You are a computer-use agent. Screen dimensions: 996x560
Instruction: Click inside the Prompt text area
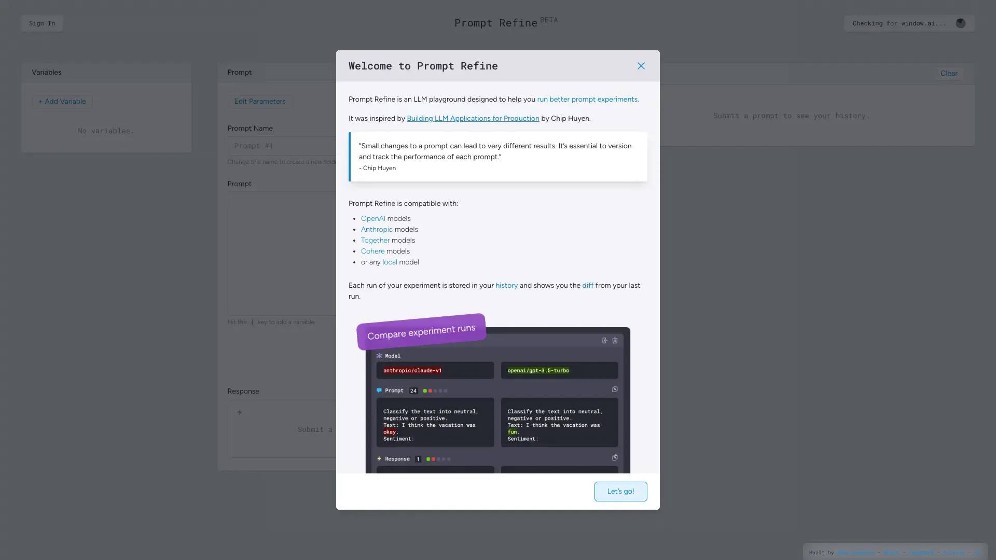click(x=282, y=254)
